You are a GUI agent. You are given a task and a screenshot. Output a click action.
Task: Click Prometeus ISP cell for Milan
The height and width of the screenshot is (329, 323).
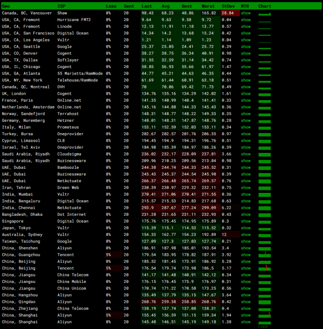pyautogui.click(x=68, y=127)
